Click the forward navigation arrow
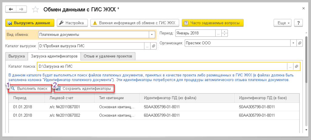The width and height of the screenshot is (311, 140). (x=21, y=9)
